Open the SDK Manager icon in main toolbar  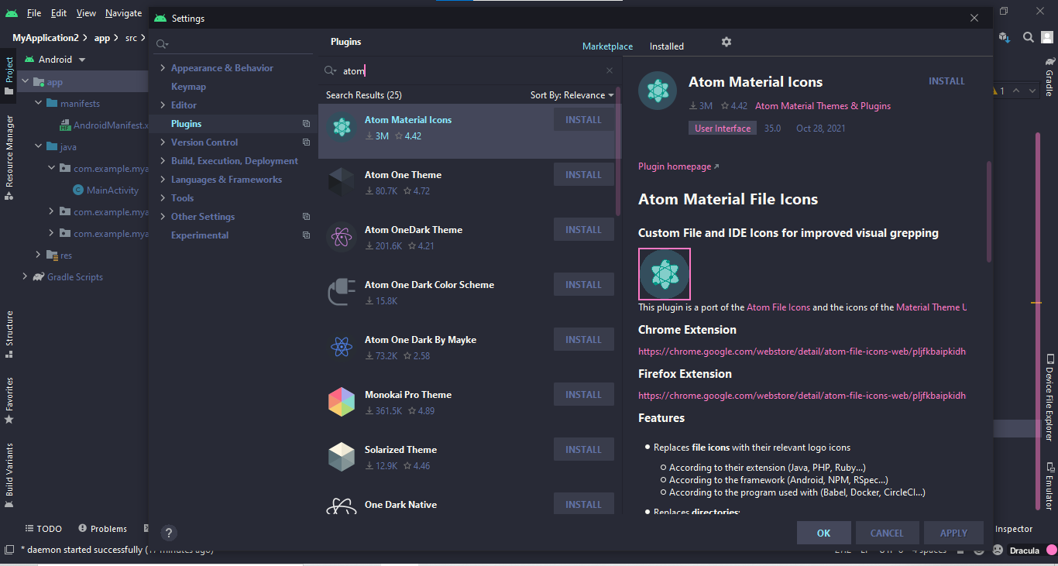[1005, 36]
